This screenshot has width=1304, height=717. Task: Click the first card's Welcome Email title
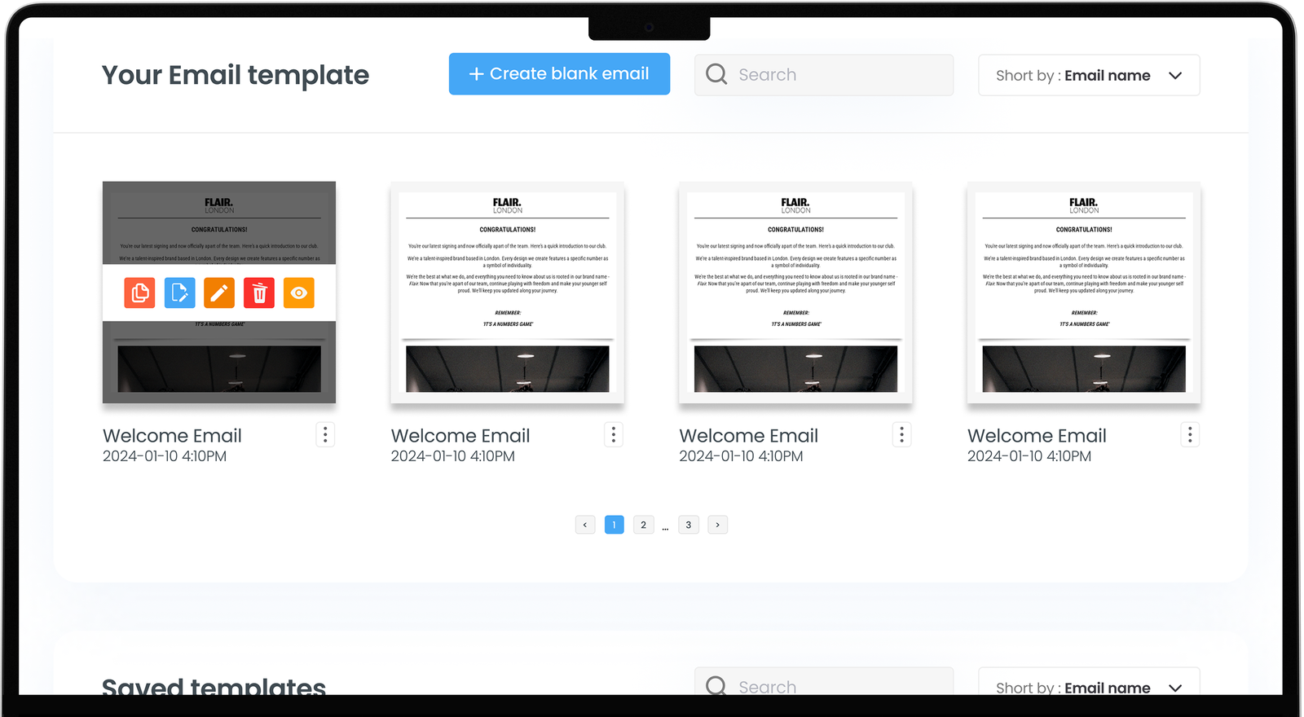click(x=172, y=436)
